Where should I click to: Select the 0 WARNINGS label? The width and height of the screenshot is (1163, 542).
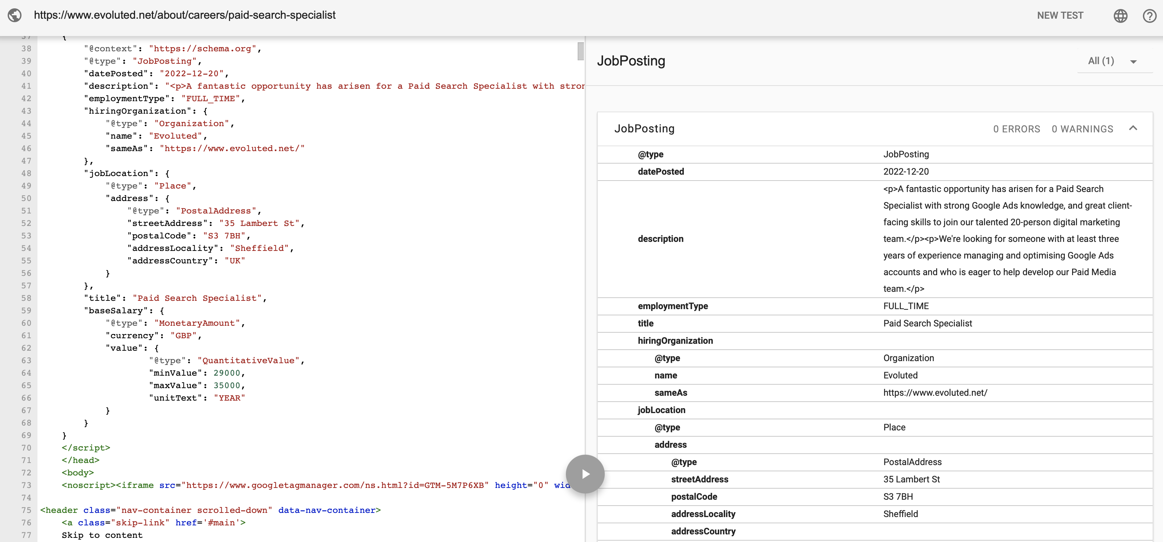coord(1082,129)
